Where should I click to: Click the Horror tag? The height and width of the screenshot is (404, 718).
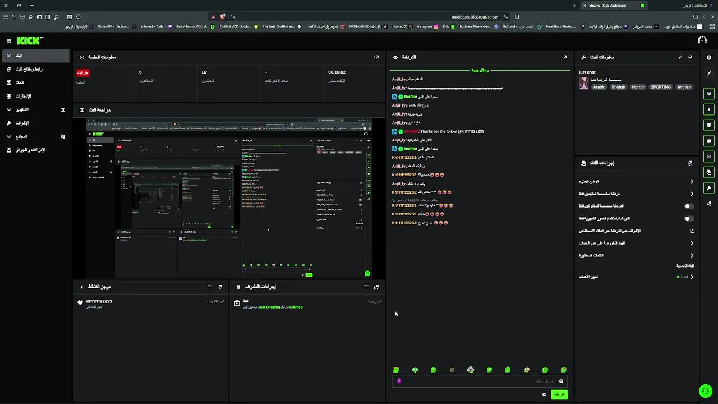click(638, 87)
